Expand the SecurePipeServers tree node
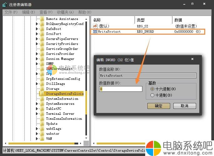214x156 pixels. [x=38, y=39]
